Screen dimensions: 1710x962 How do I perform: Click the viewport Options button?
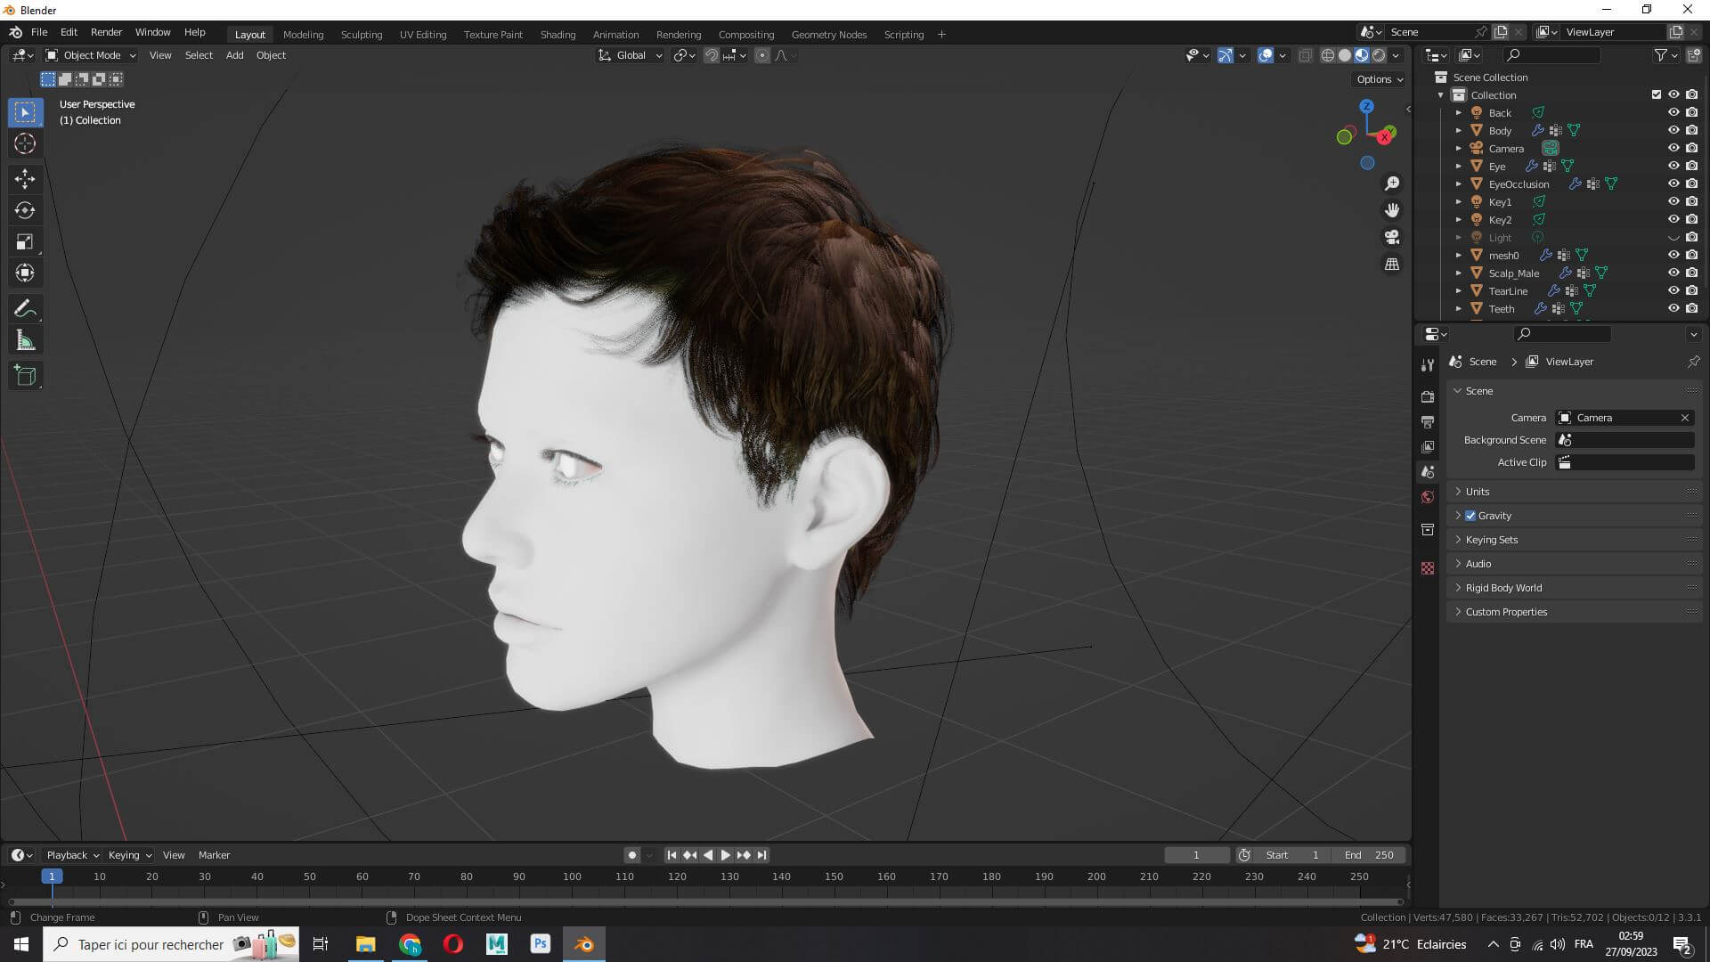(1379, 79)
